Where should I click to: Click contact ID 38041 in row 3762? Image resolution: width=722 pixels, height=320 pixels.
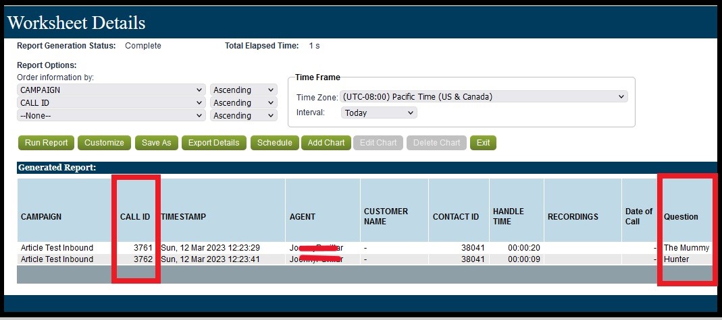point(473,259)
